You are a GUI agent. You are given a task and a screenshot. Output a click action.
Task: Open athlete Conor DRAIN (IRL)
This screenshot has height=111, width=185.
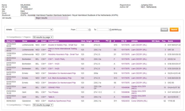(x=139, y=101)
